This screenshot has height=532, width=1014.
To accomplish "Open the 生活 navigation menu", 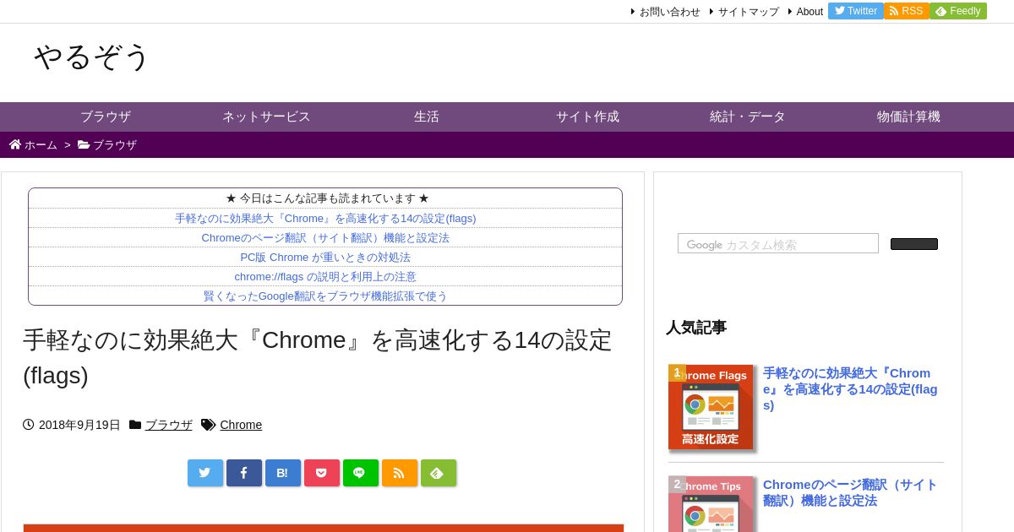I will click(427, 117).
